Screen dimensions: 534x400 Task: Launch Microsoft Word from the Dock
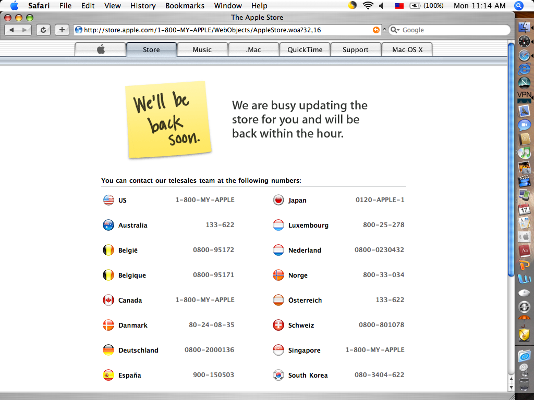point(524,279)
